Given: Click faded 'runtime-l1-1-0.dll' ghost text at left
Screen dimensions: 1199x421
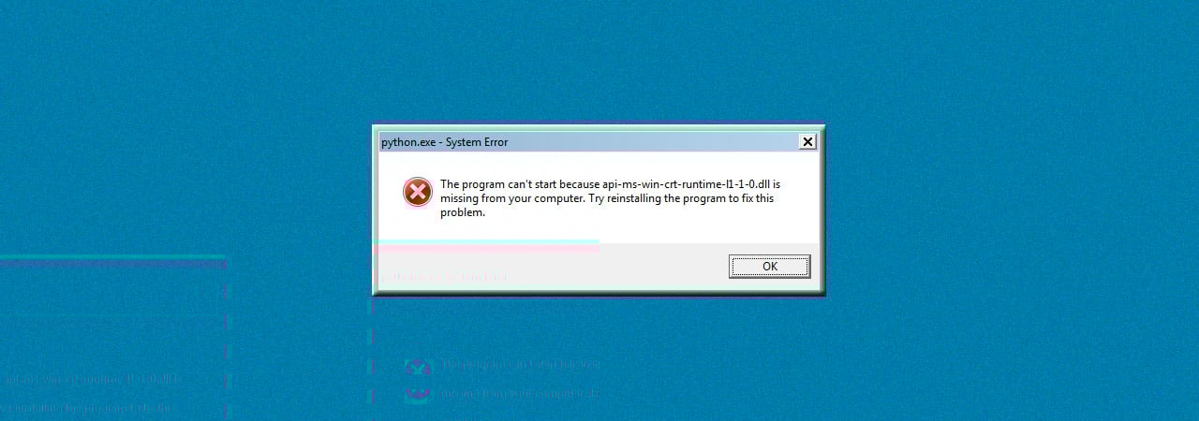Looking at the screenshot, I should [x=91, y=380].
